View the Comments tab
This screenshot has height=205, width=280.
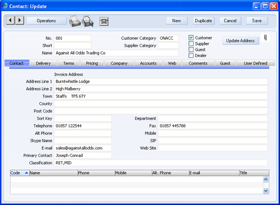tap(198, 63)
